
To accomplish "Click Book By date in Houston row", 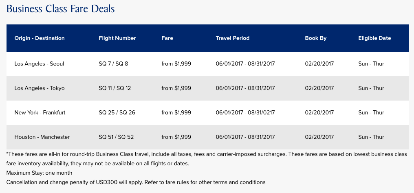I will click(x=319, y=137).
